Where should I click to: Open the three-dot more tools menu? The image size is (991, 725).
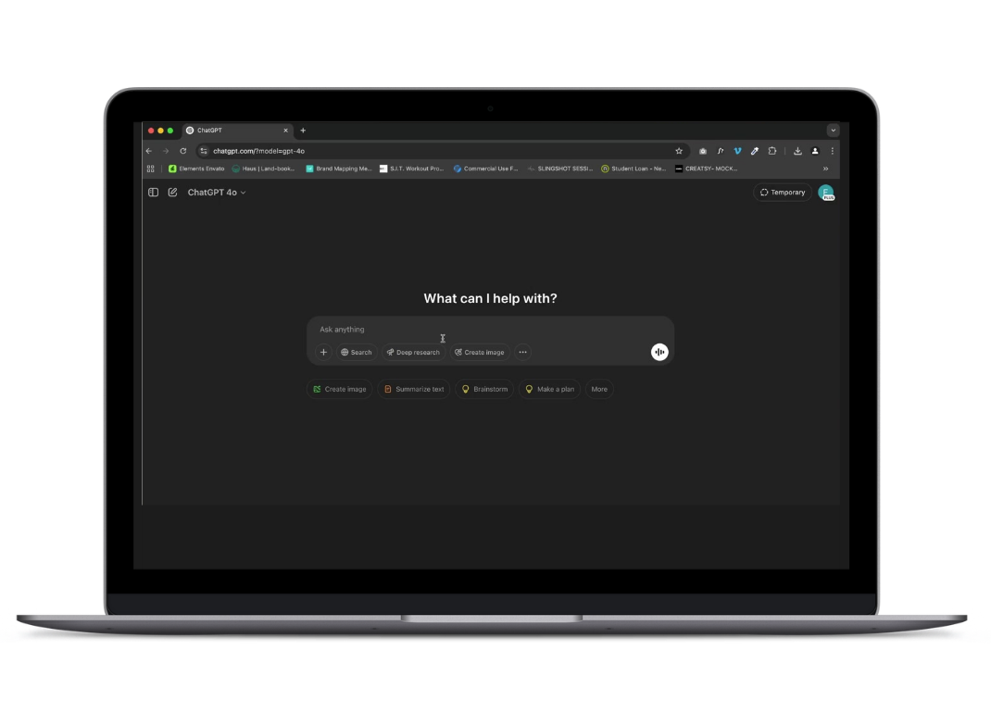point(522,352)
